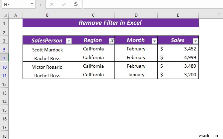Select 'California' cell in row 11
Image resolution: width=223 pixels, height=139 pixels.
[x=93, y=75]
